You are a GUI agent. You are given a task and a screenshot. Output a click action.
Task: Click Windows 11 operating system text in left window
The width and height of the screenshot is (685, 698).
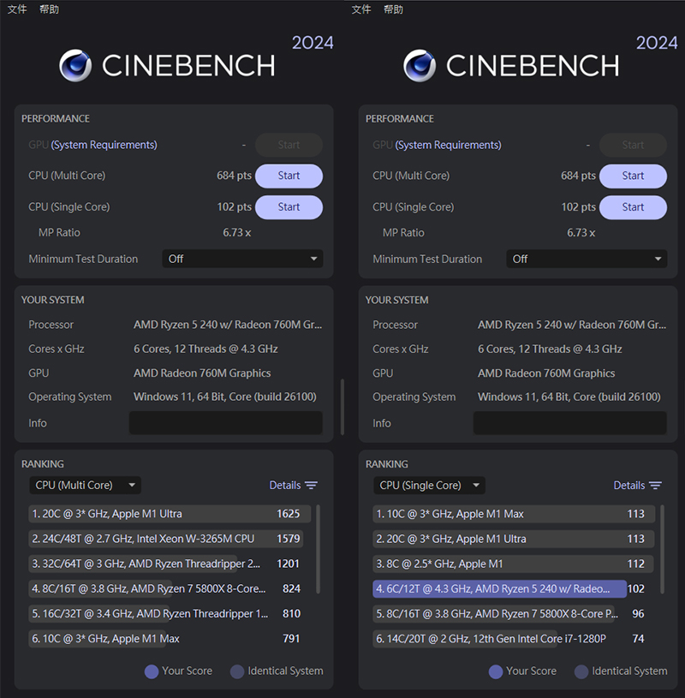225,397
